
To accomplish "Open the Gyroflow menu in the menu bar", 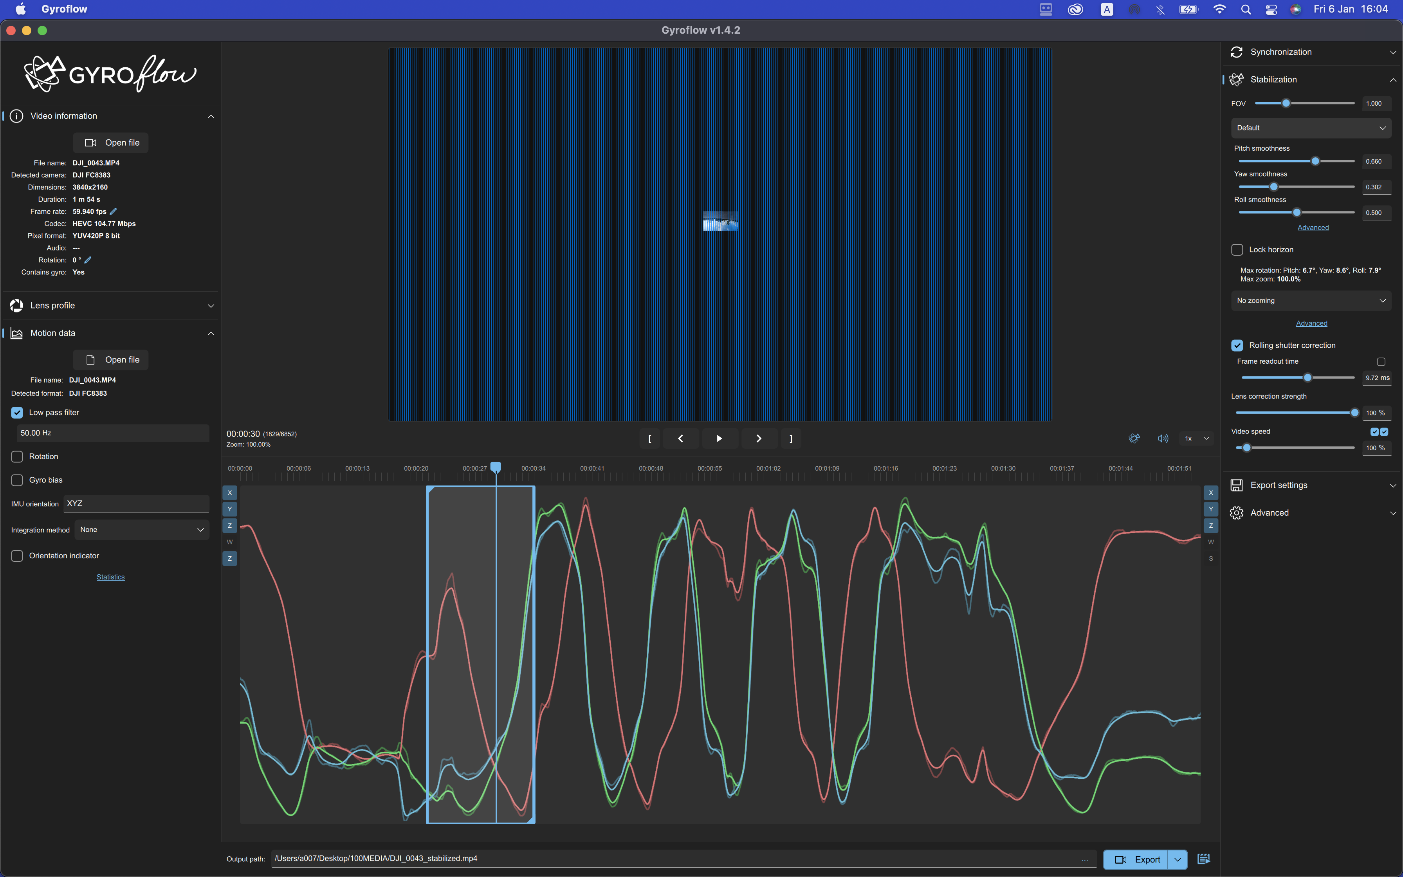I will pyautogui.click(x=64, y=9).
